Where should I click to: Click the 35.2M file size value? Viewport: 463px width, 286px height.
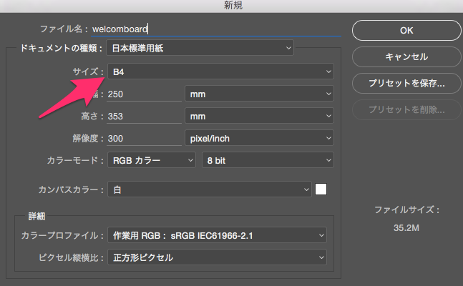coord(406,228)
